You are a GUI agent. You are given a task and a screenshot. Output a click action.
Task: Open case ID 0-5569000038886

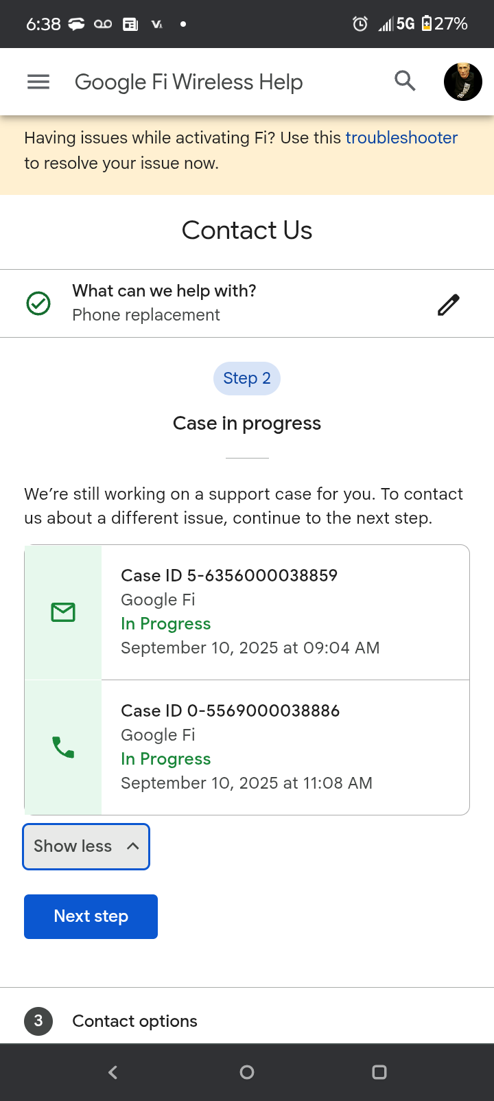(231, 710)
